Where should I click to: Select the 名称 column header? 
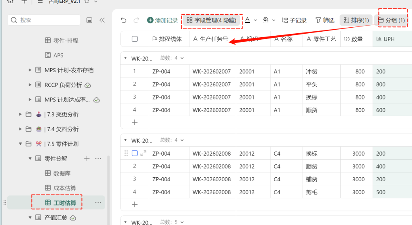pyautogui.click(x=286, y=39)
